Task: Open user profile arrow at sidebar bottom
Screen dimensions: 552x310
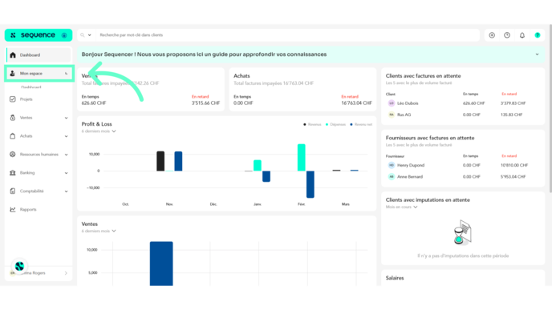Action: pos(66,273)
